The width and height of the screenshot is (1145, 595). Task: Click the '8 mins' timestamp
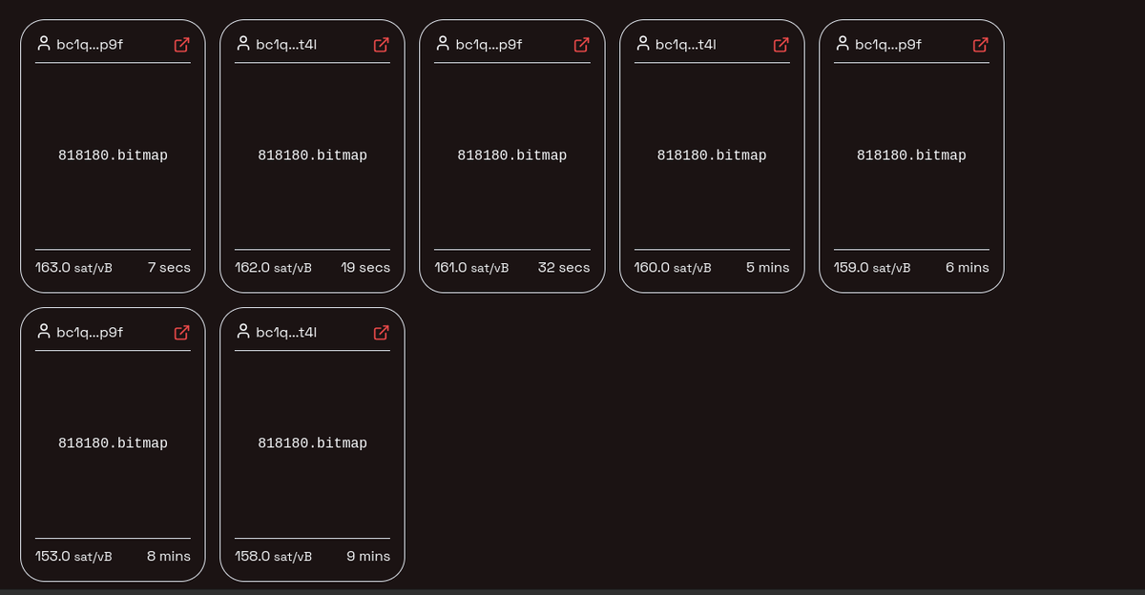tap(169, 556)
